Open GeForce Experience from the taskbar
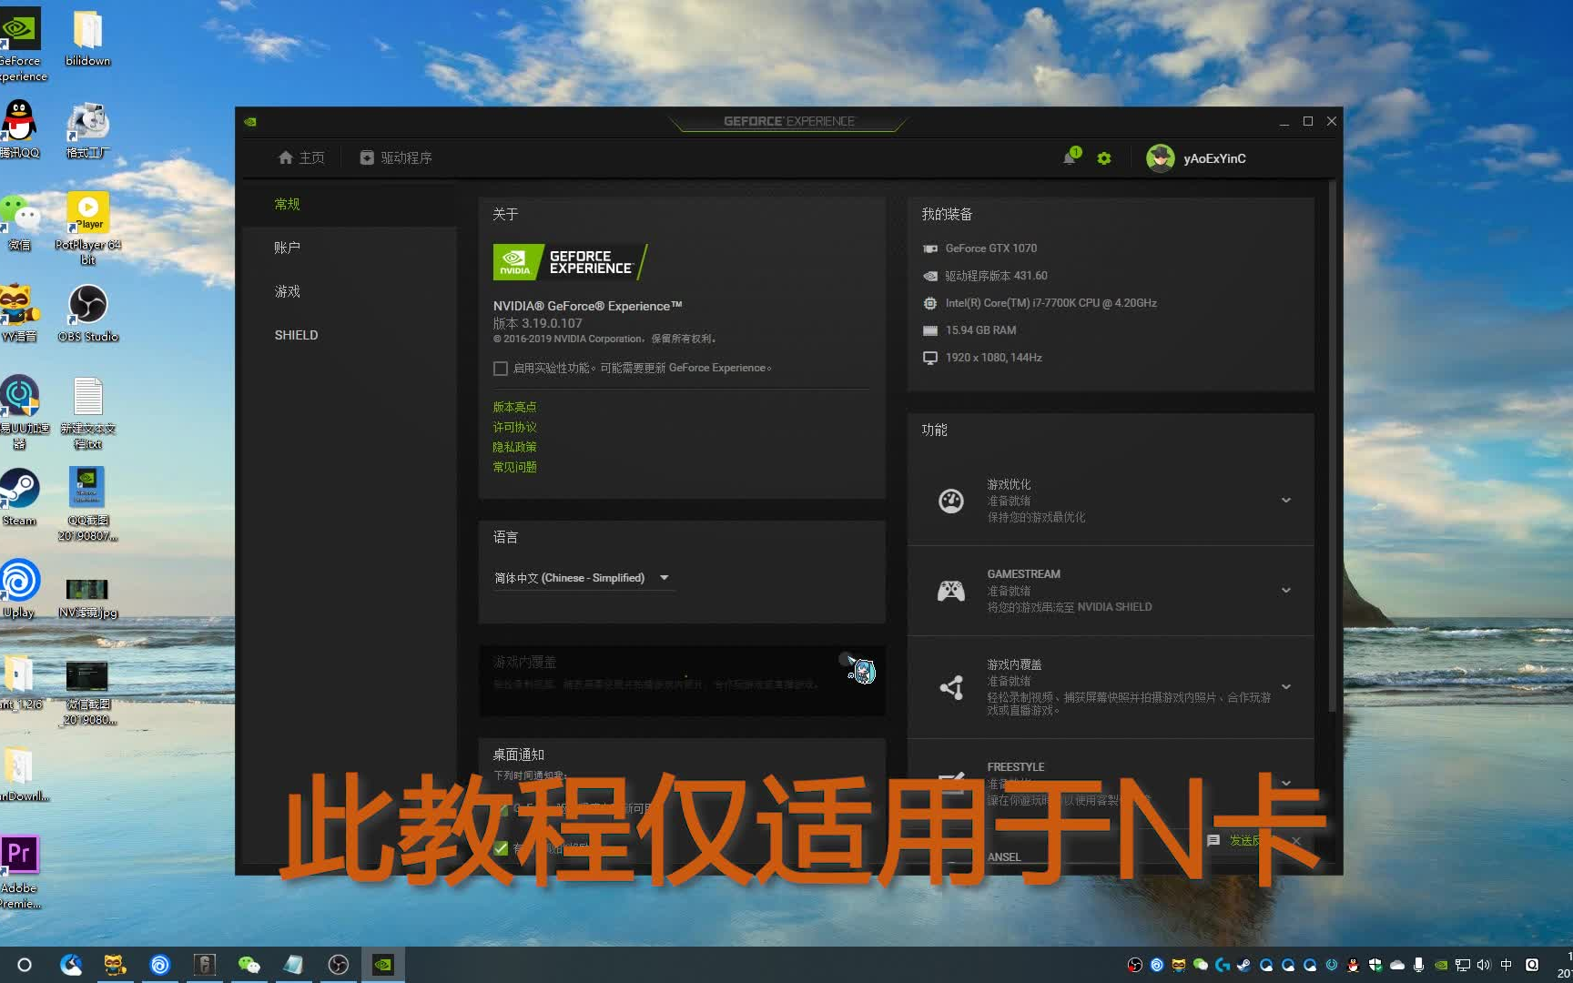The height and width of the screenshot is (983, 1573). [x=382, y=964]
